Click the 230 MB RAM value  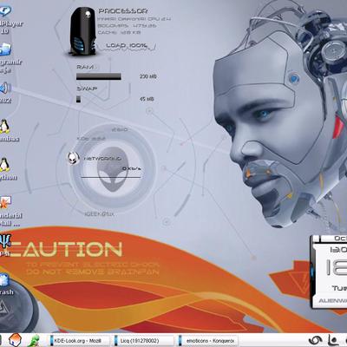click(148, 76)
